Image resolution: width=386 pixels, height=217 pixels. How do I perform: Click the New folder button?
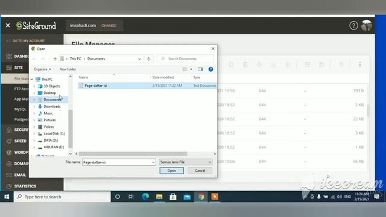(68, 69)
